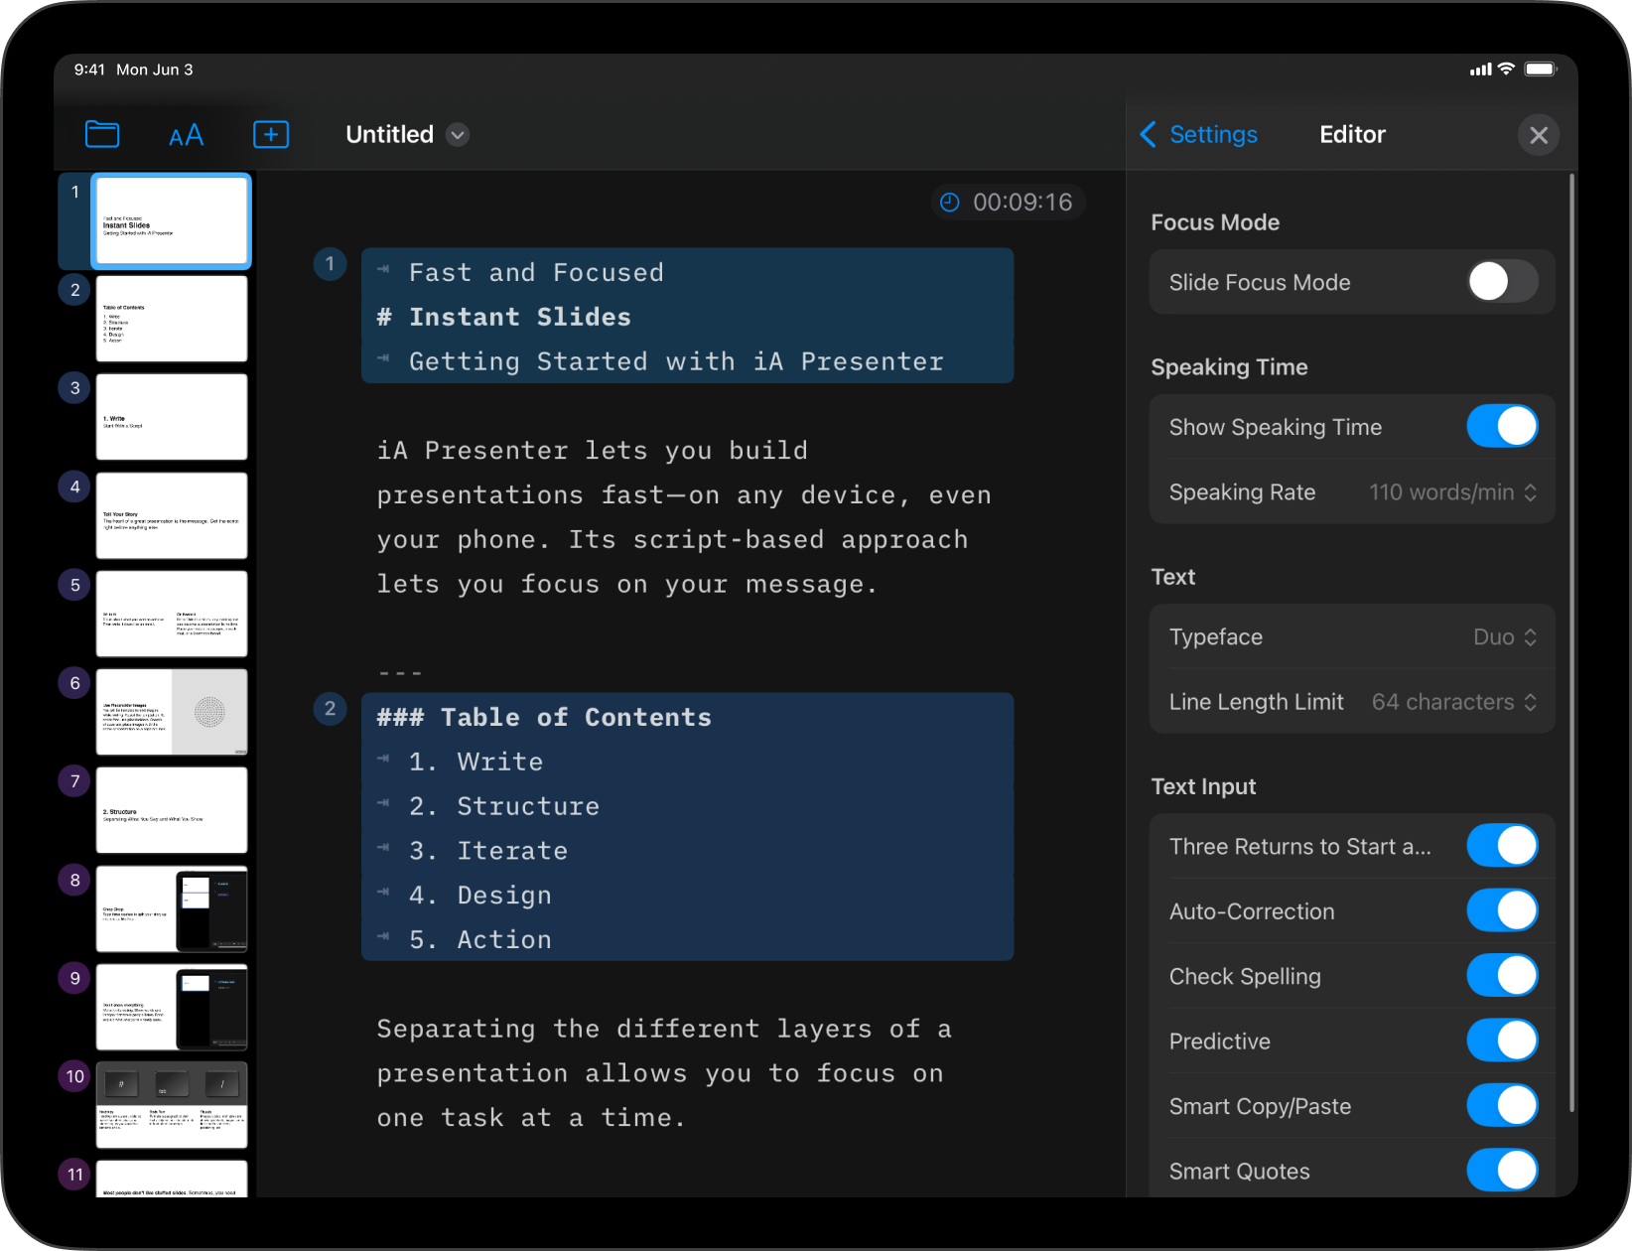This screenshot has height=1251, width=1632.
Task: Turn off Smart Copy/Paste switch
Action: [x=1502, y=1106]
